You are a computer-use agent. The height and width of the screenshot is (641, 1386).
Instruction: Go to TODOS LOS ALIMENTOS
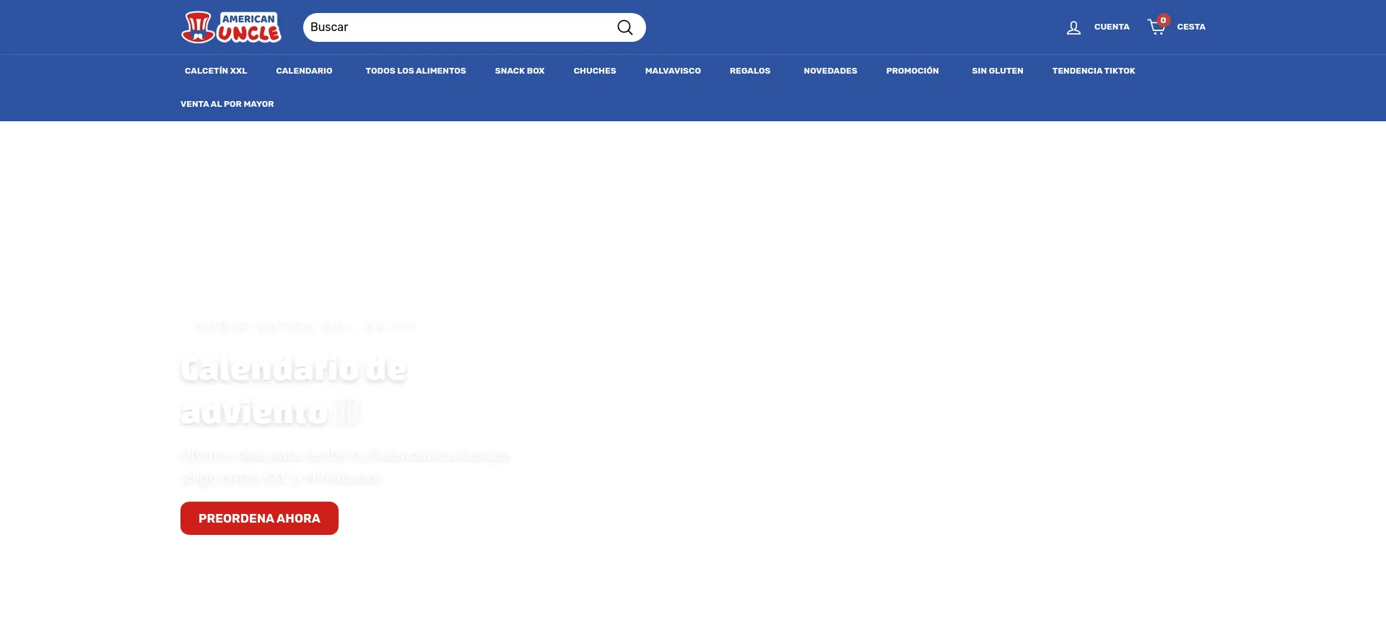pos(415,71)
